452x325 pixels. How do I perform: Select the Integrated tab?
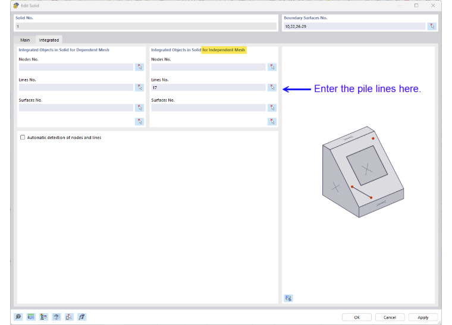(x=49, y=40)
